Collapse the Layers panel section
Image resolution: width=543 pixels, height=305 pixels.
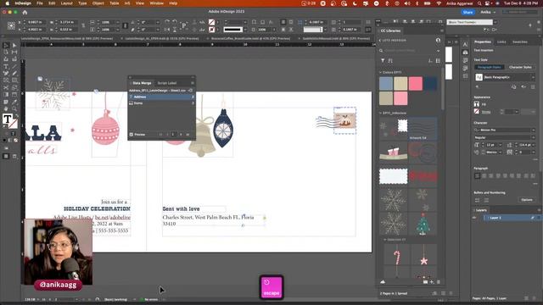474,210
